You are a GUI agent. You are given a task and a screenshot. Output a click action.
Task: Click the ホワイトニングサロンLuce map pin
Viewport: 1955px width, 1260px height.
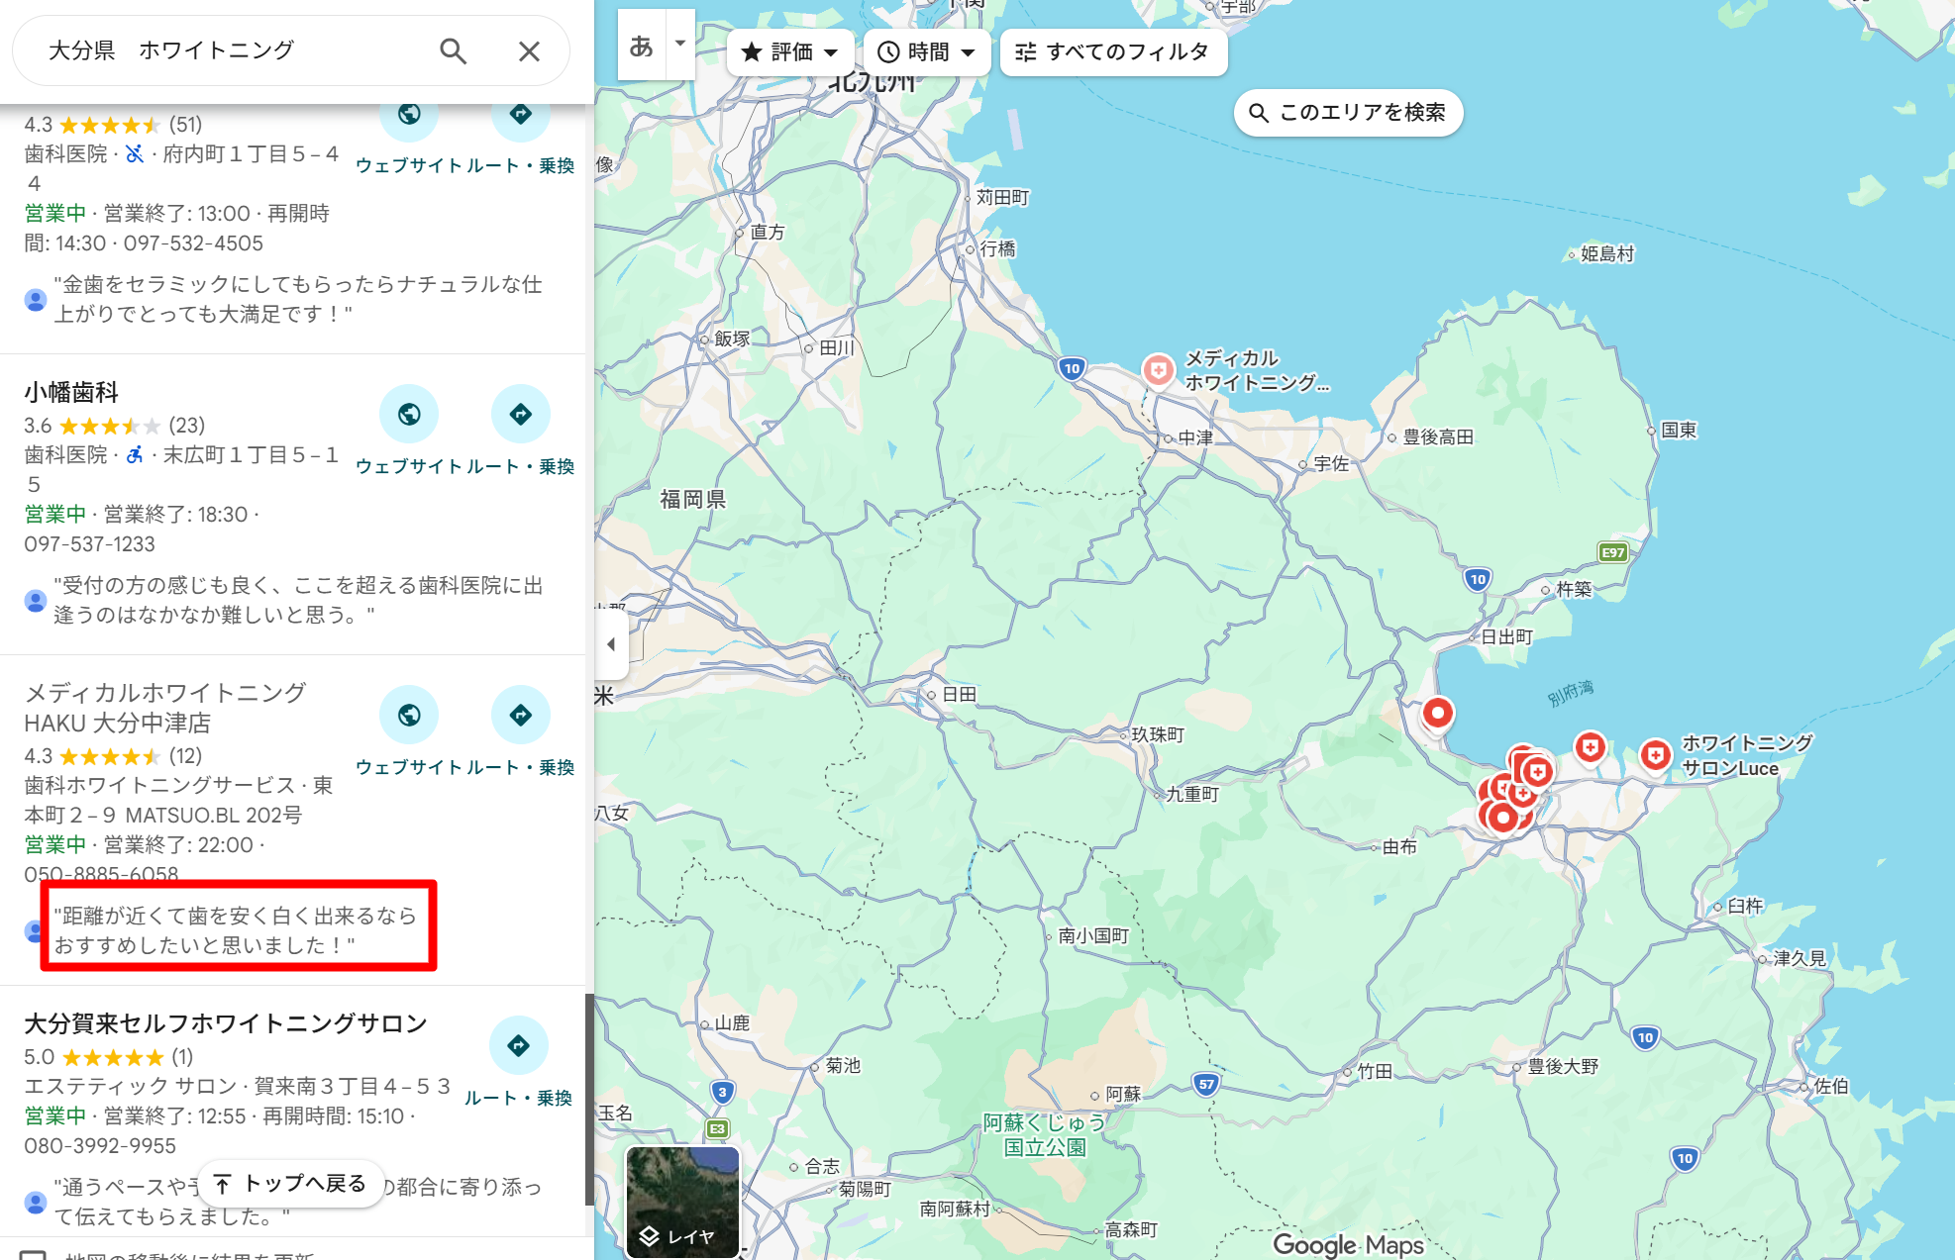pos(1655,755)
